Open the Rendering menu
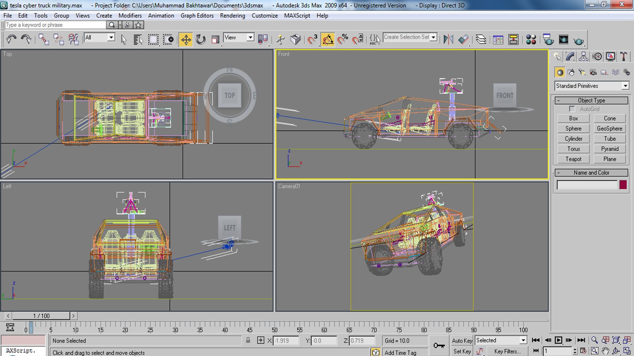 [x=232, y=16]
